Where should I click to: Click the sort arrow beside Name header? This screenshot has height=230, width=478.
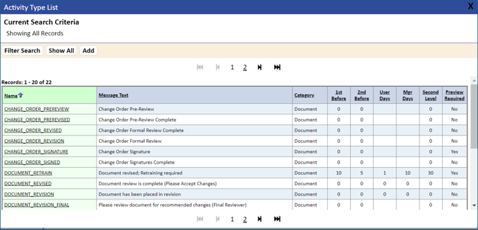pyautogui.click(x=21, y=95)
